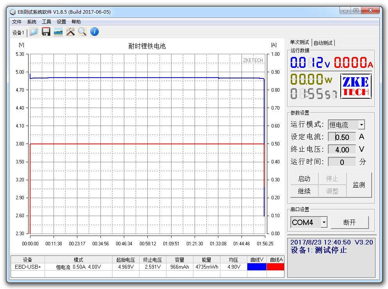Click the 监测 monitor button
The image size is (388, 289).
[359, 185]
